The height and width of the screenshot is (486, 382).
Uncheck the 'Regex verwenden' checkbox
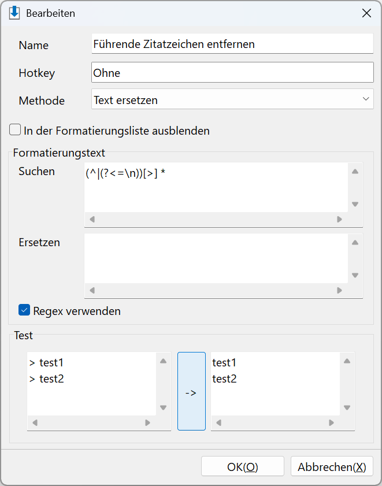[x=24, y=310]
